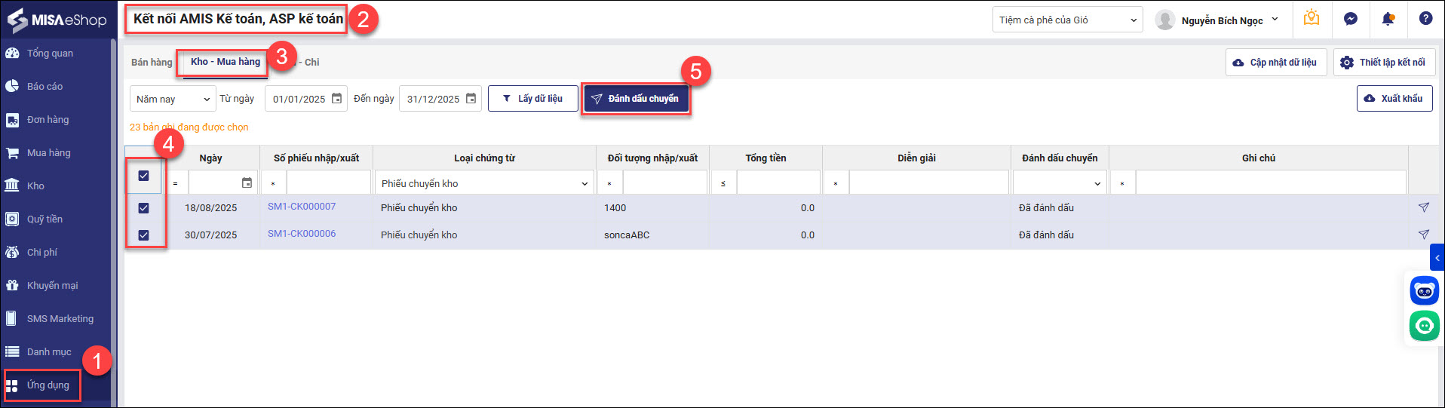Viewport: 1445px width, 408px height.
Task: Click send icon on row SM1-CK000006
Action: (1423, 235)
